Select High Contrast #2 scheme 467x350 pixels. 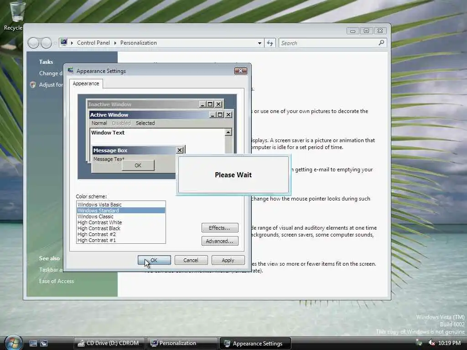point(120,234)
